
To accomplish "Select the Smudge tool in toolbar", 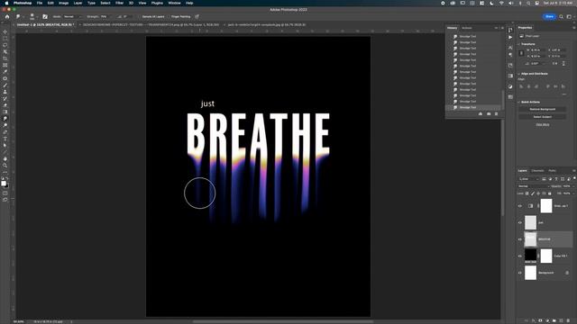I will tap(5, 119).
